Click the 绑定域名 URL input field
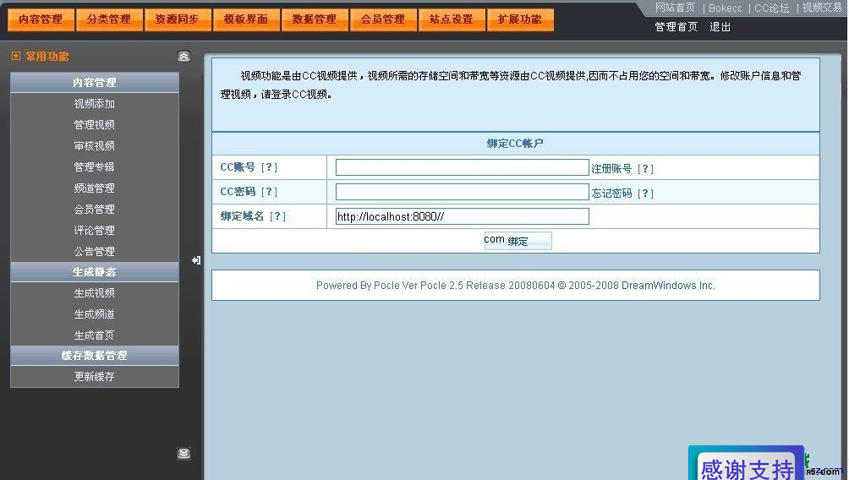Viewport: 849px width, 480px height. point(463,216)
